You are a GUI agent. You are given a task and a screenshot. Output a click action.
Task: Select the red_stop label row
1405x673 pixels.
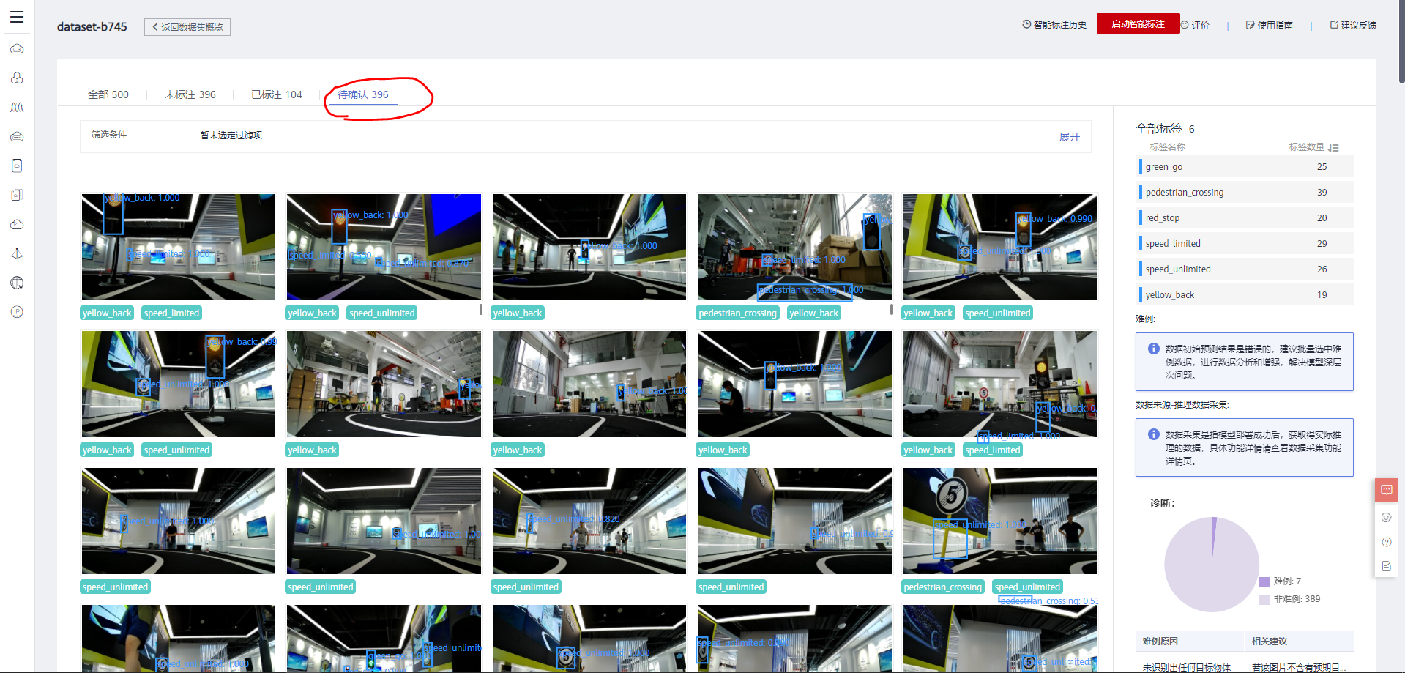(1245, 217)
